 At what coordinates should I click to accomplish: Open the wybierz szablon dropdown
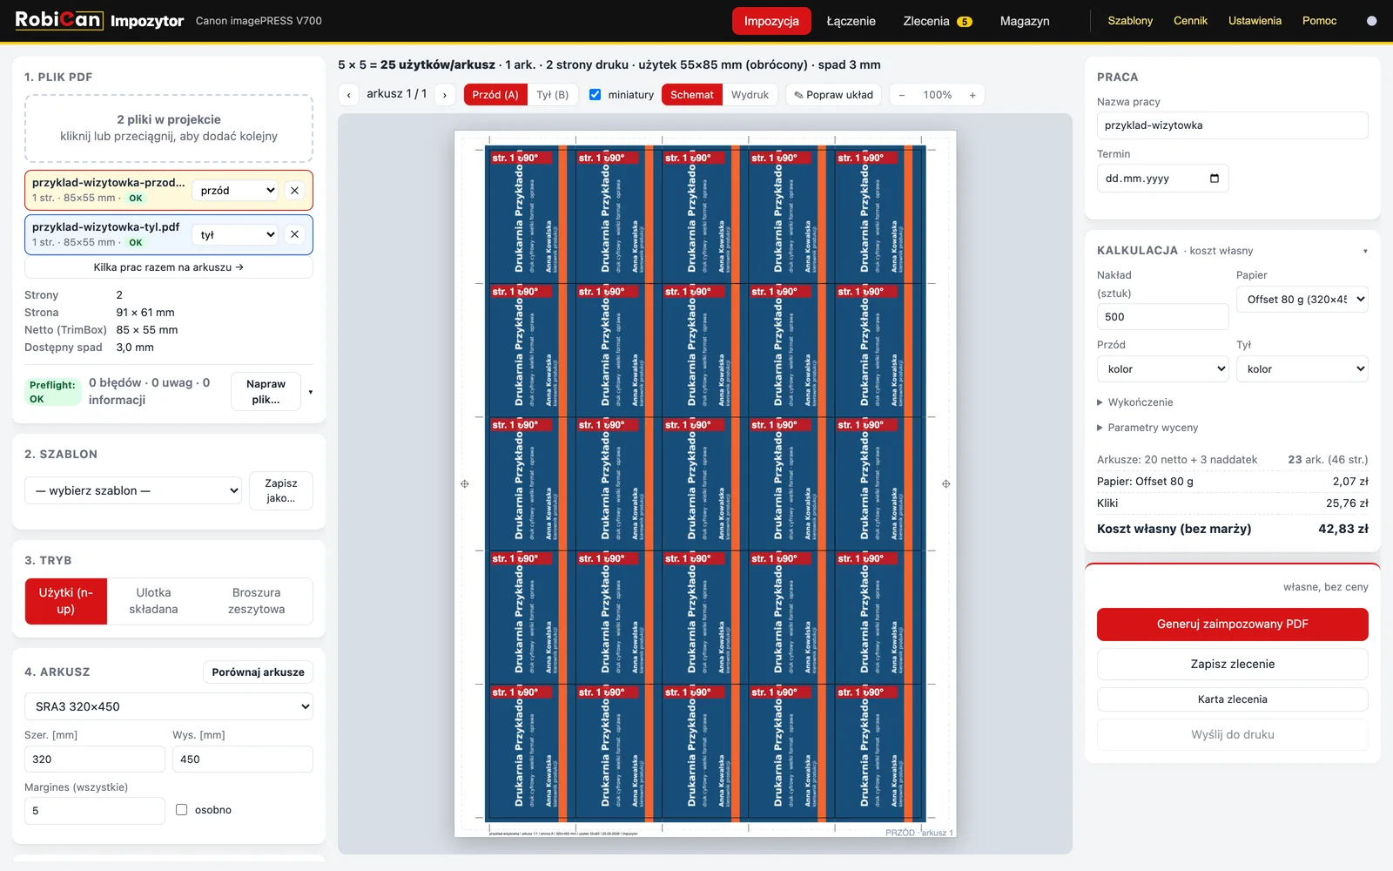(133, 490)
